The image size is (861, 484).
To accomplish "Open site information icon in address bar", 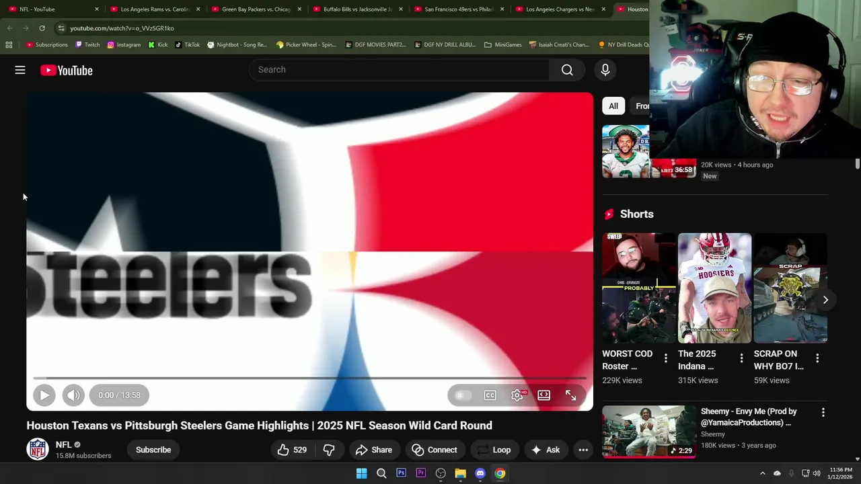I will click(61, 28).
